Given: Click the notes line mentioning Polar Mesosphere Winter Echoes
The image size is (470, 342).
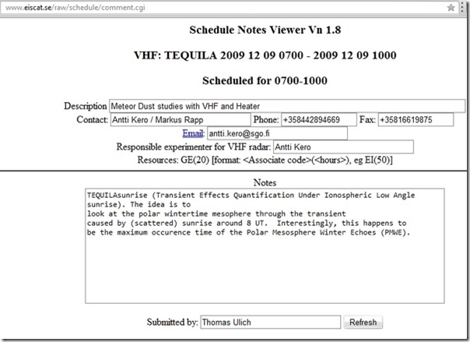Looking at the screenshot, I should [x=248, y=232].
